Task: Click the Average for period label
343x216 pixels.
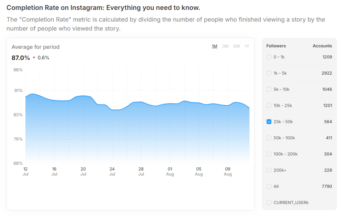Action: pyautogui.click(x=36, y=47)
